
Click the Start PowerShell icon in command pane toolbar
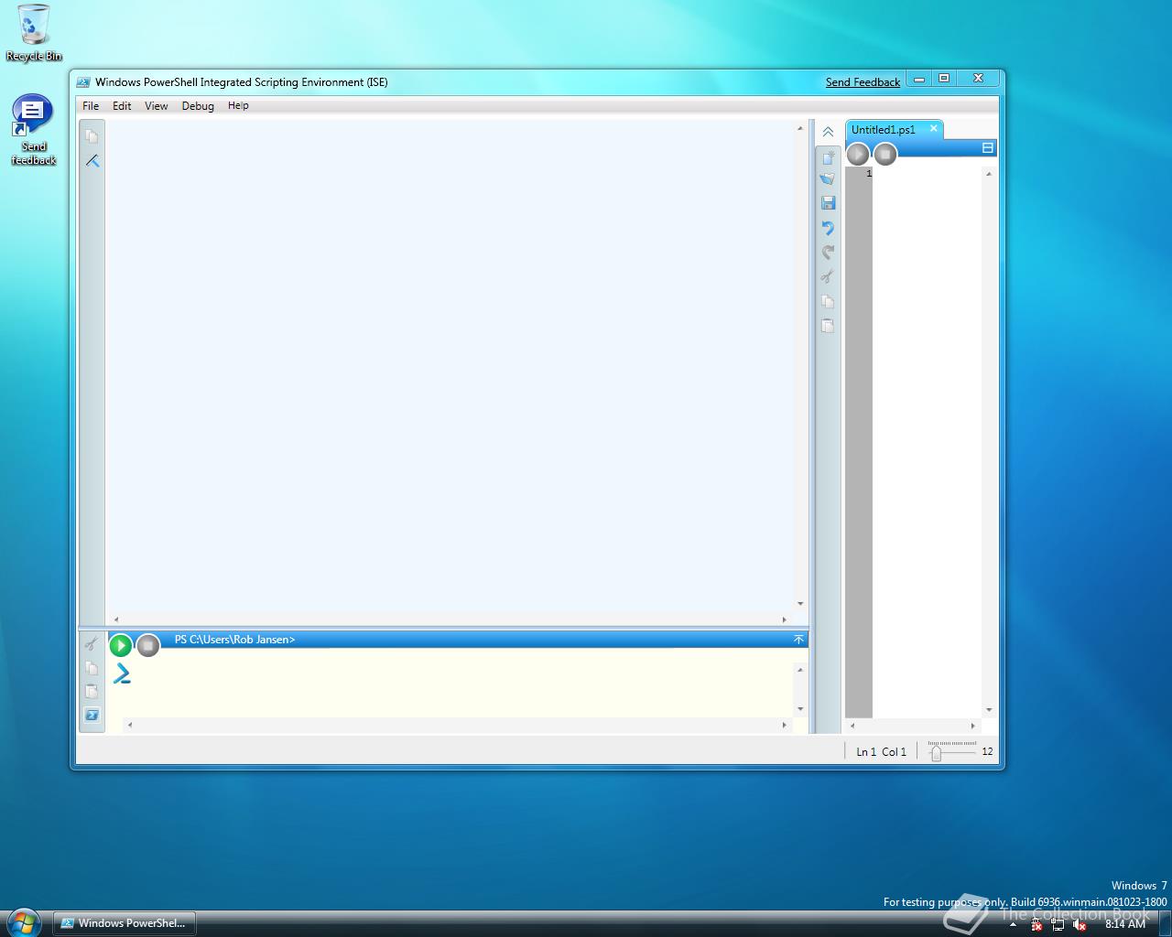92,715
